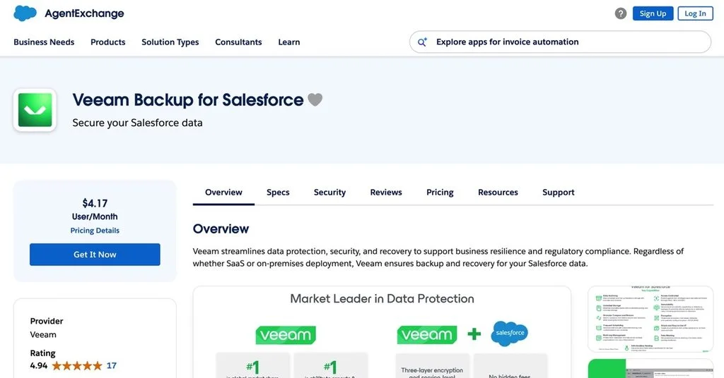Select the green partially visible thumbnail
The height and width of the screenshot is (378, 724).
tap(650, 368)
